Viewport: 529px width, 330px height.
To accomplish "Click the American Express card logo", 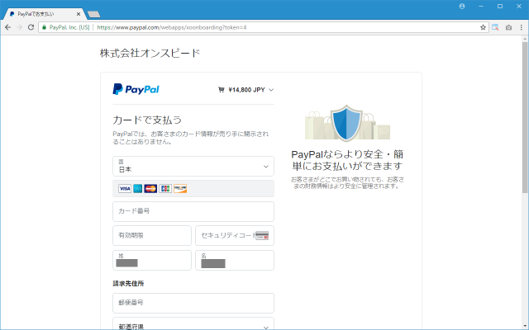I will (138, 189).
